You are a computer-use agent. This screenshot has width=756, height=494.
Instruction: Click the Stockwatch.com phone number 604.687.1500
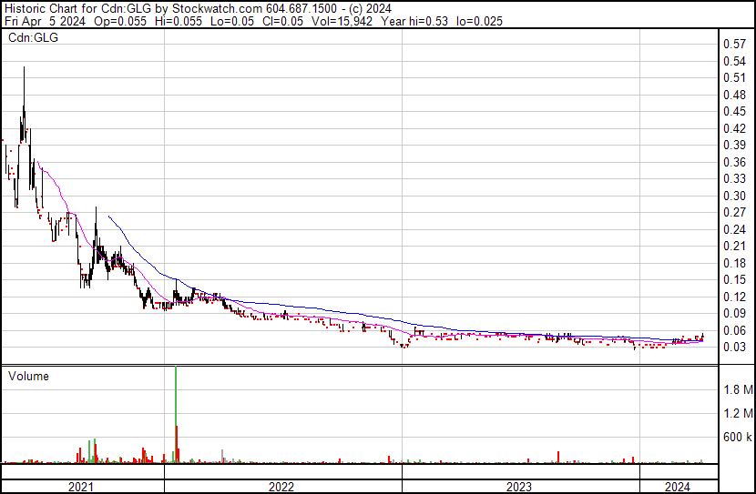tap(301, 9)
